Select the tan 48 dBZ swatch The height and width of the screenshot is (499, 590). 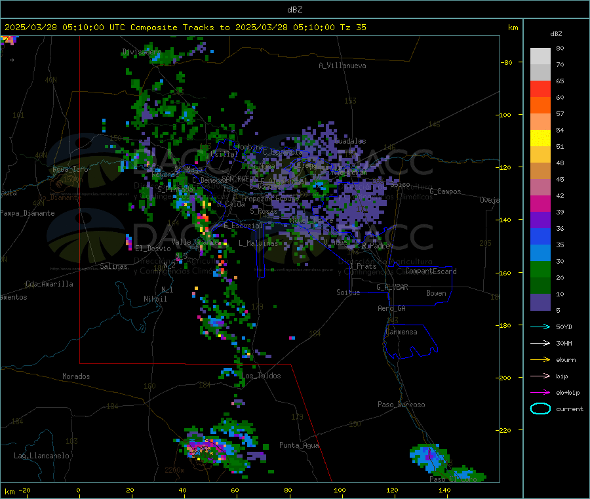tap(540, 171)
